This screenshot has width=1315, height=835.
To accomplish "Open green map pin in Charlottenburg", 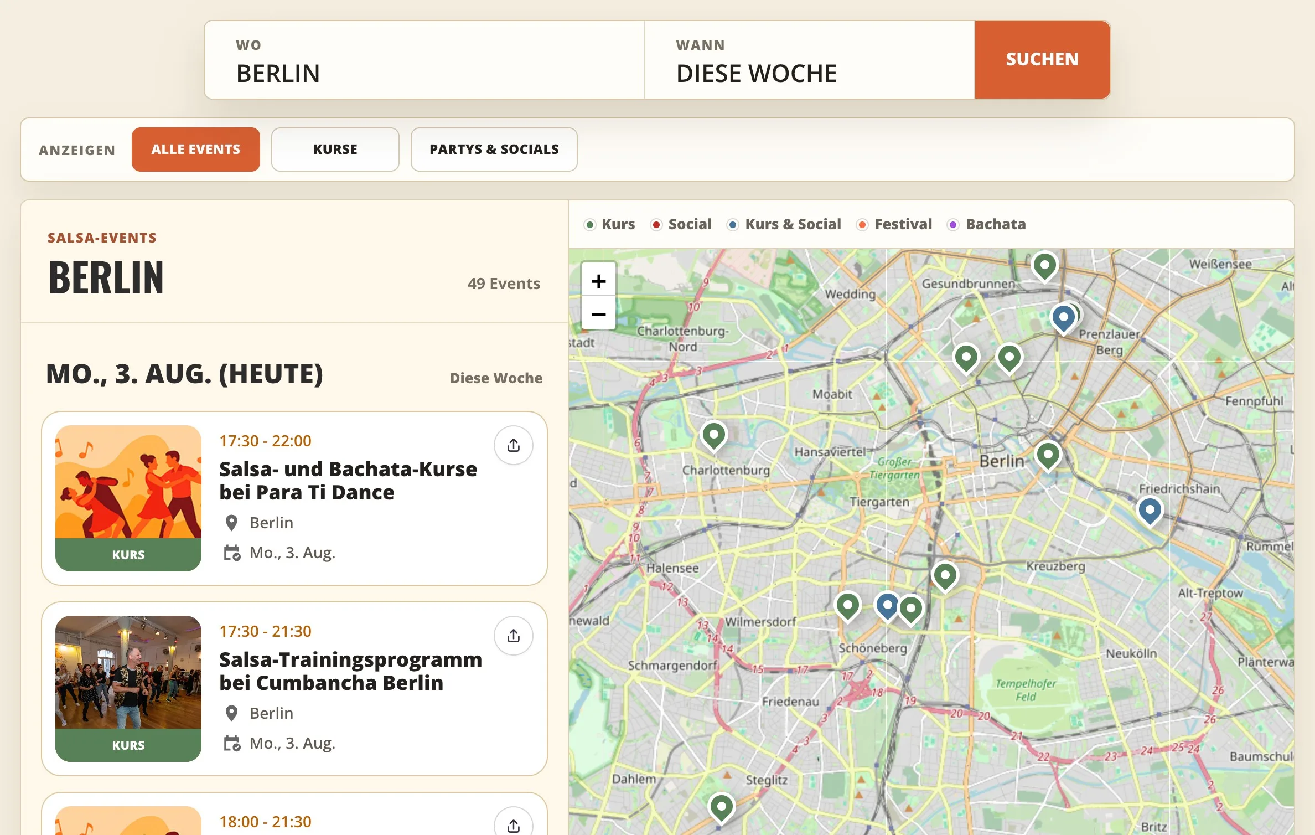I will [713, 436].
